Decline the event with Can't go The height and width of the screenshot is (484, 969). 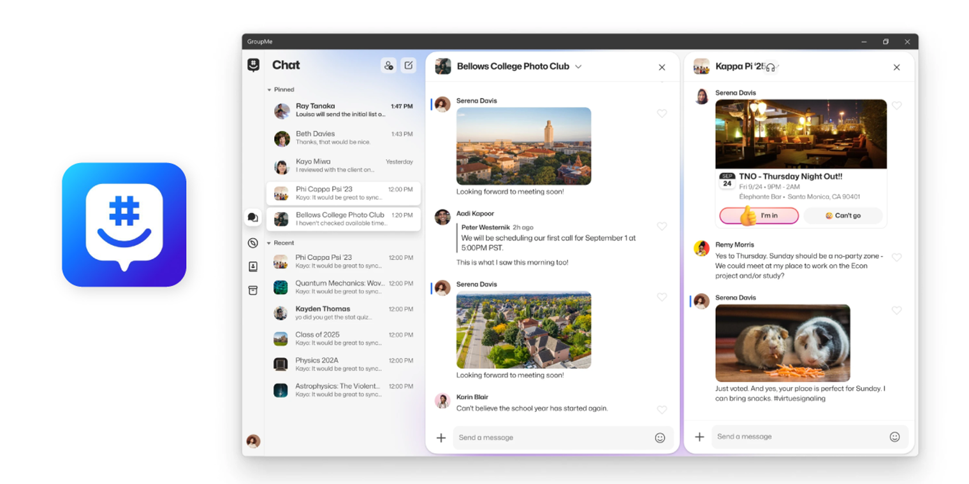click(843, 216)
